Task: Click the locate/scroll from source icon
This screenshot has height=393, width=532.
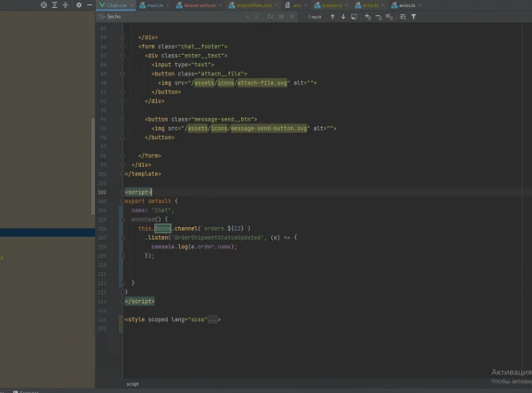Action: (x=45, y=5)
